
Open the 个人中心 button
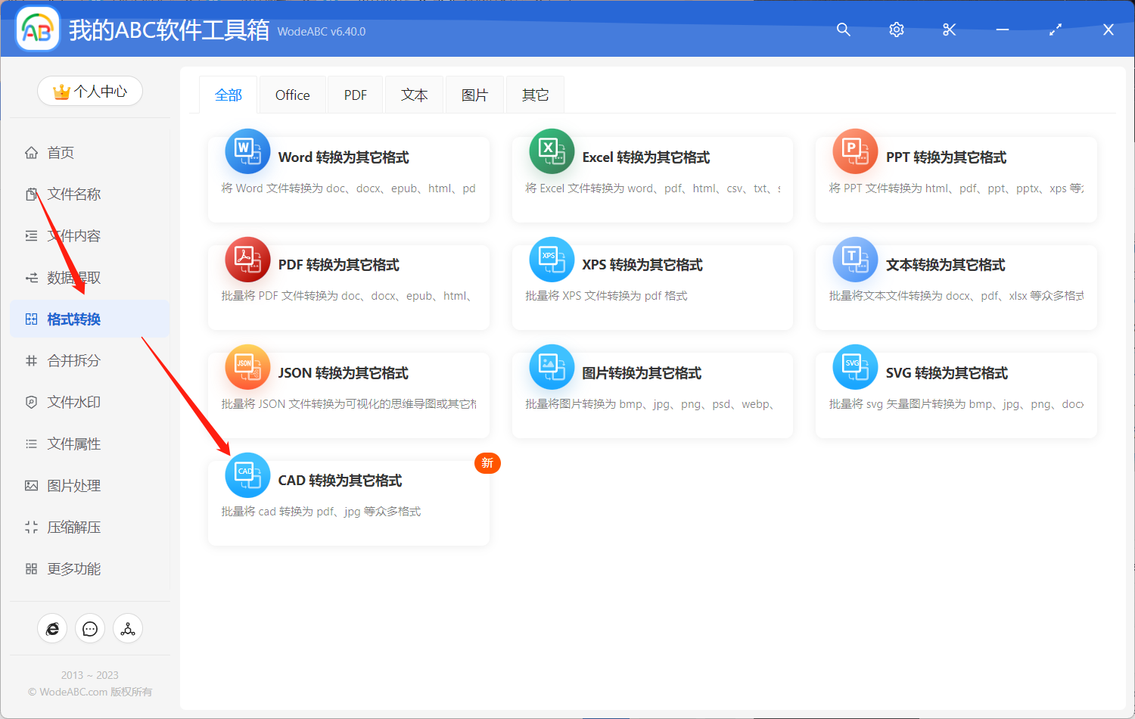click(x=89, y=91)
